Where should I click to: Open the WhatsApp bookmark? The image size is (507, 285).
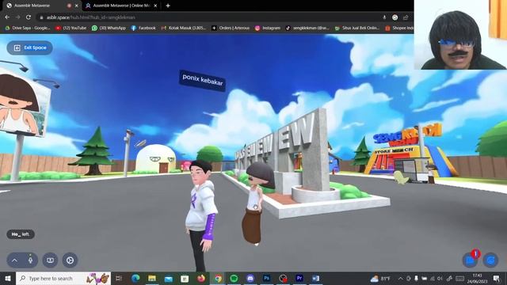pos(109,28)
